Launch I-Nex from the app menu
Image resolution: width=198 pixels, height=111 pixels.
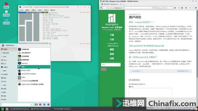point(34,77)
